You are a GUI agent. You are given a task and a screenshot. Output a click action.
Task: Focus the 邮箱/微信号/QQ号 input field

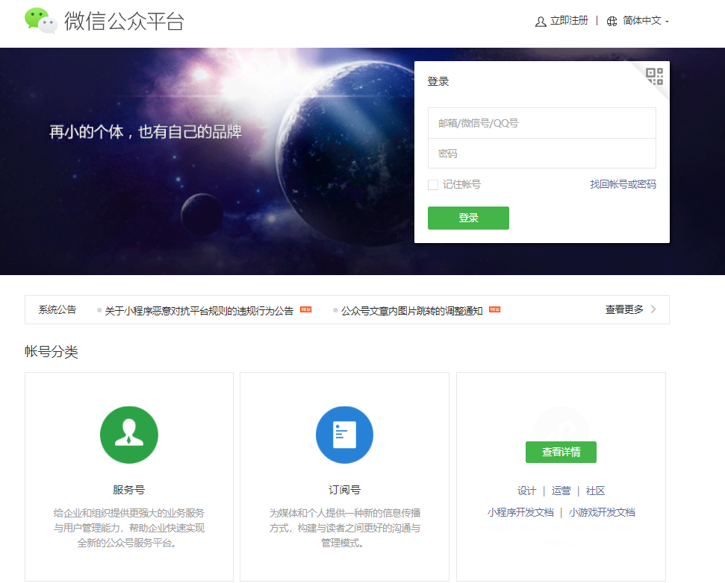[x=541, y=123]
